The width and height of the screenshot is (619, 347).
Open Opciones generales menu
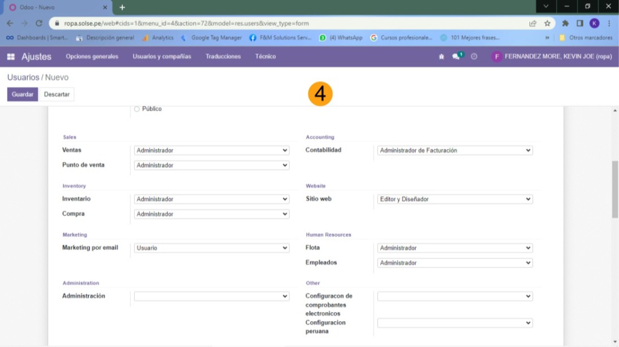92,57
